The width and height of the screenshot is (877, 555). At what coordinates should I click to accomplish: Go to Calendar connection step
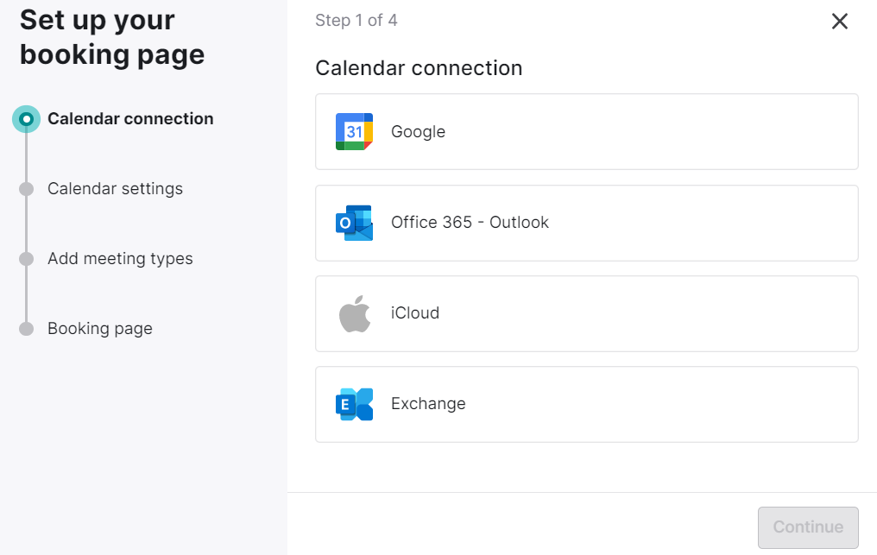tap(130, 118)
